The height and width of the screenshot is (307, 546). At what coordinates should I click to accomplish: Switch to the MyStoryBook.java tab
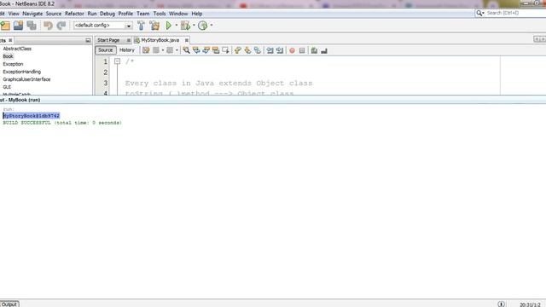tap(160, 40)
